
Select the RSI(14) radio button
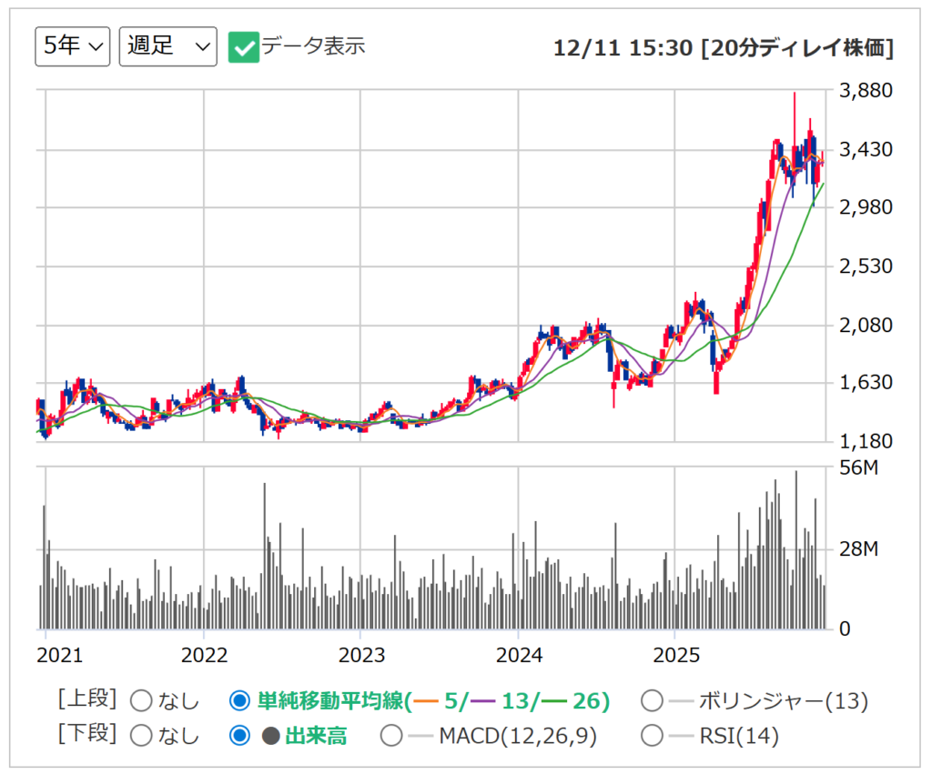point(652,735)
